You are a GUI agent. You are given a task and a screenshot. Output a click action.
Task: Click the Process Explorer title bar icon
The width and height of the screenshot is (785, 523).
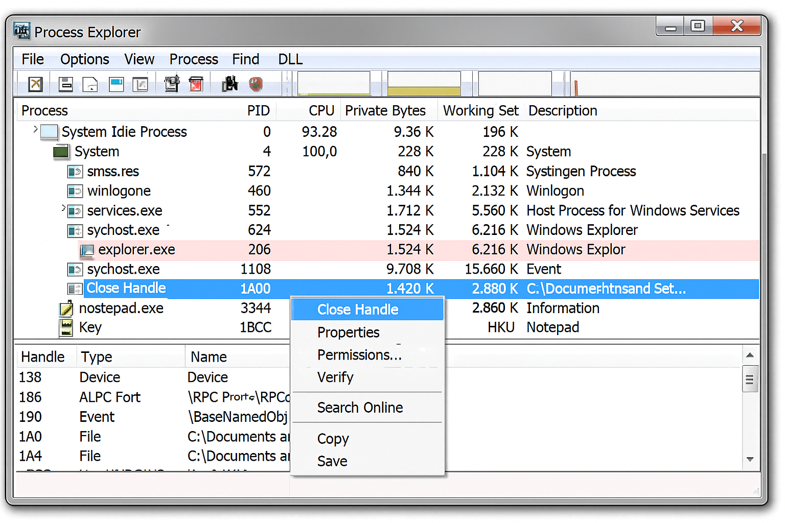click(x=22, y=31)
